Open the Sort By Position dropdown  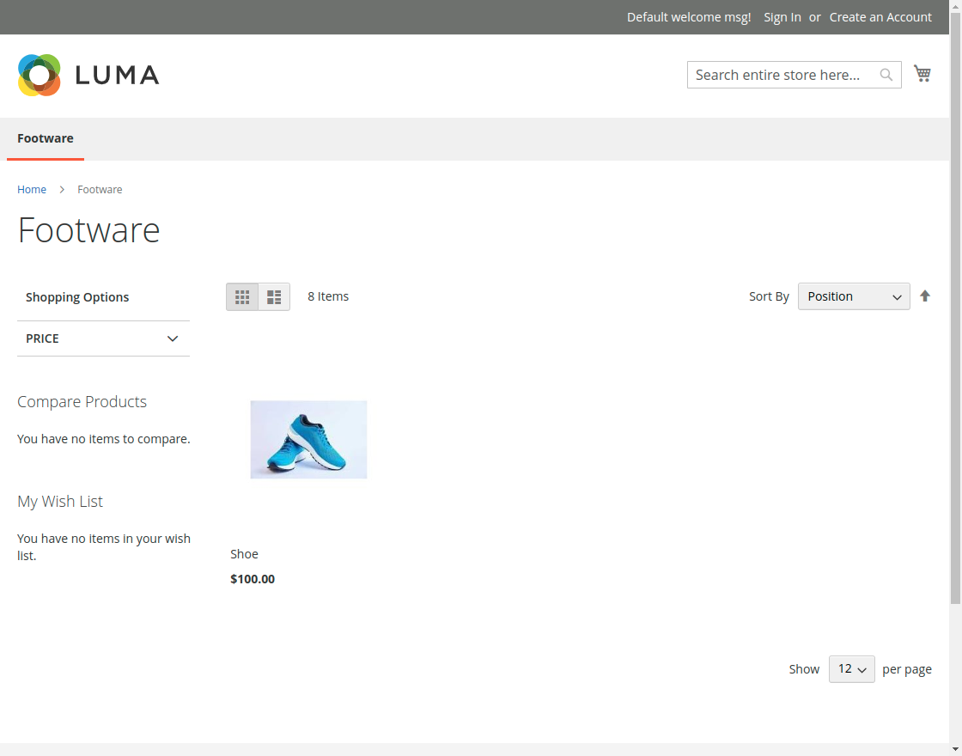coord(853,296)
